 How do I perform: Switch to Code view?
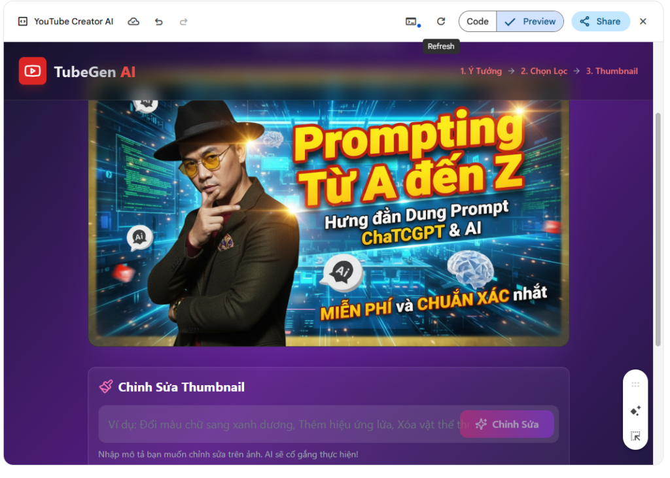(x=477, y=22)
